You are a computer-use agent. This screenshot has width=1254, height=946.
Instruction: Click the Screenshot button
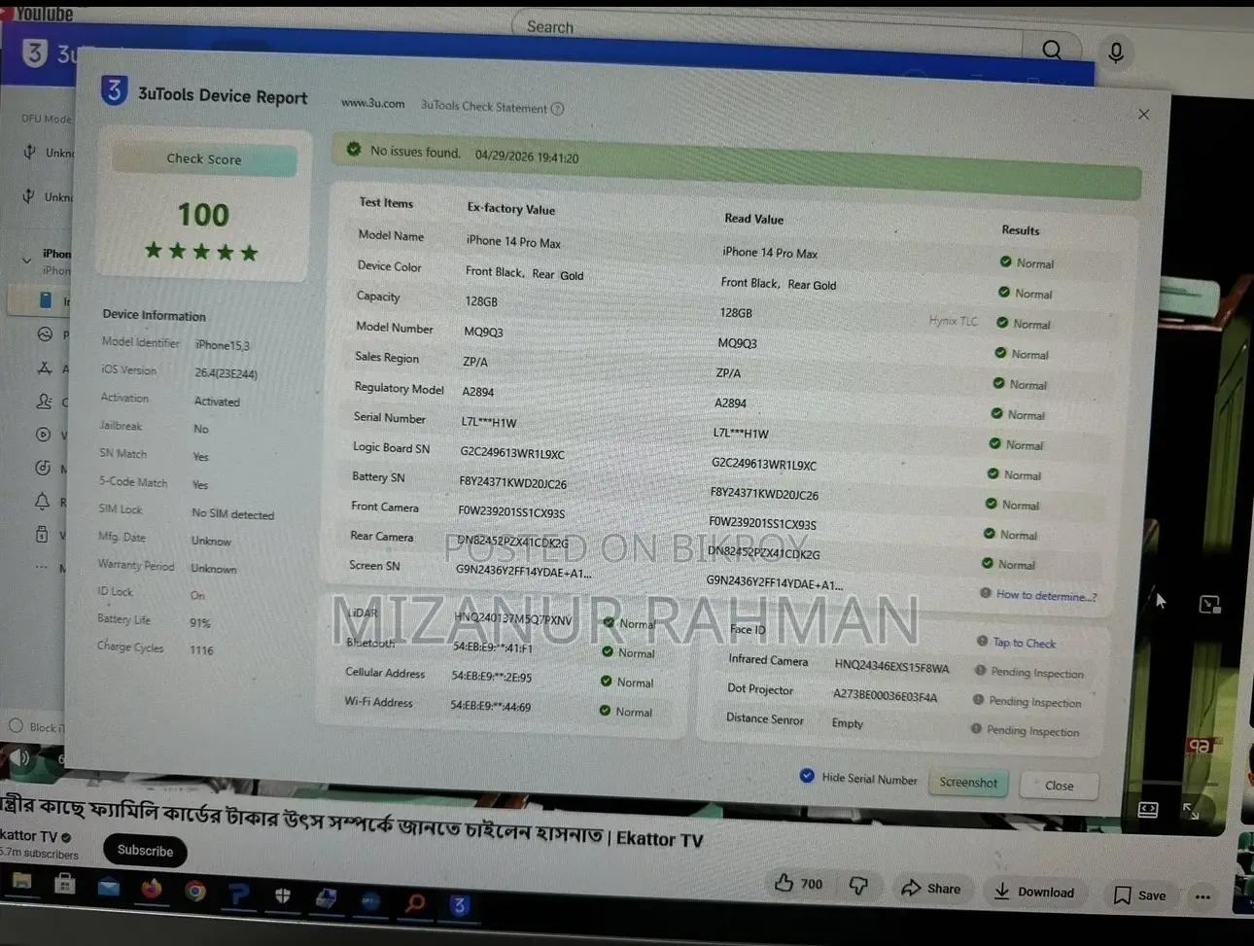click(x=968, y=783)
